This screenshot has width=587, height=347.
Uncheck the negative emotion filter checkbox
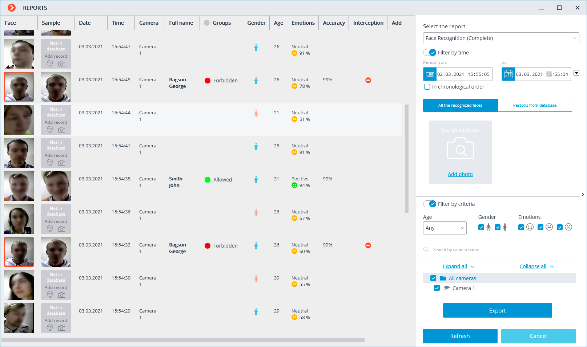point(560,227)
